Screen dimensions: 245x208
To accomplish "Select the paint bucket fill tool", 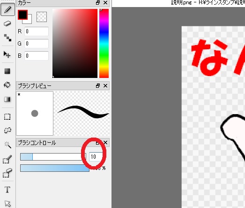I will [7, 85].
